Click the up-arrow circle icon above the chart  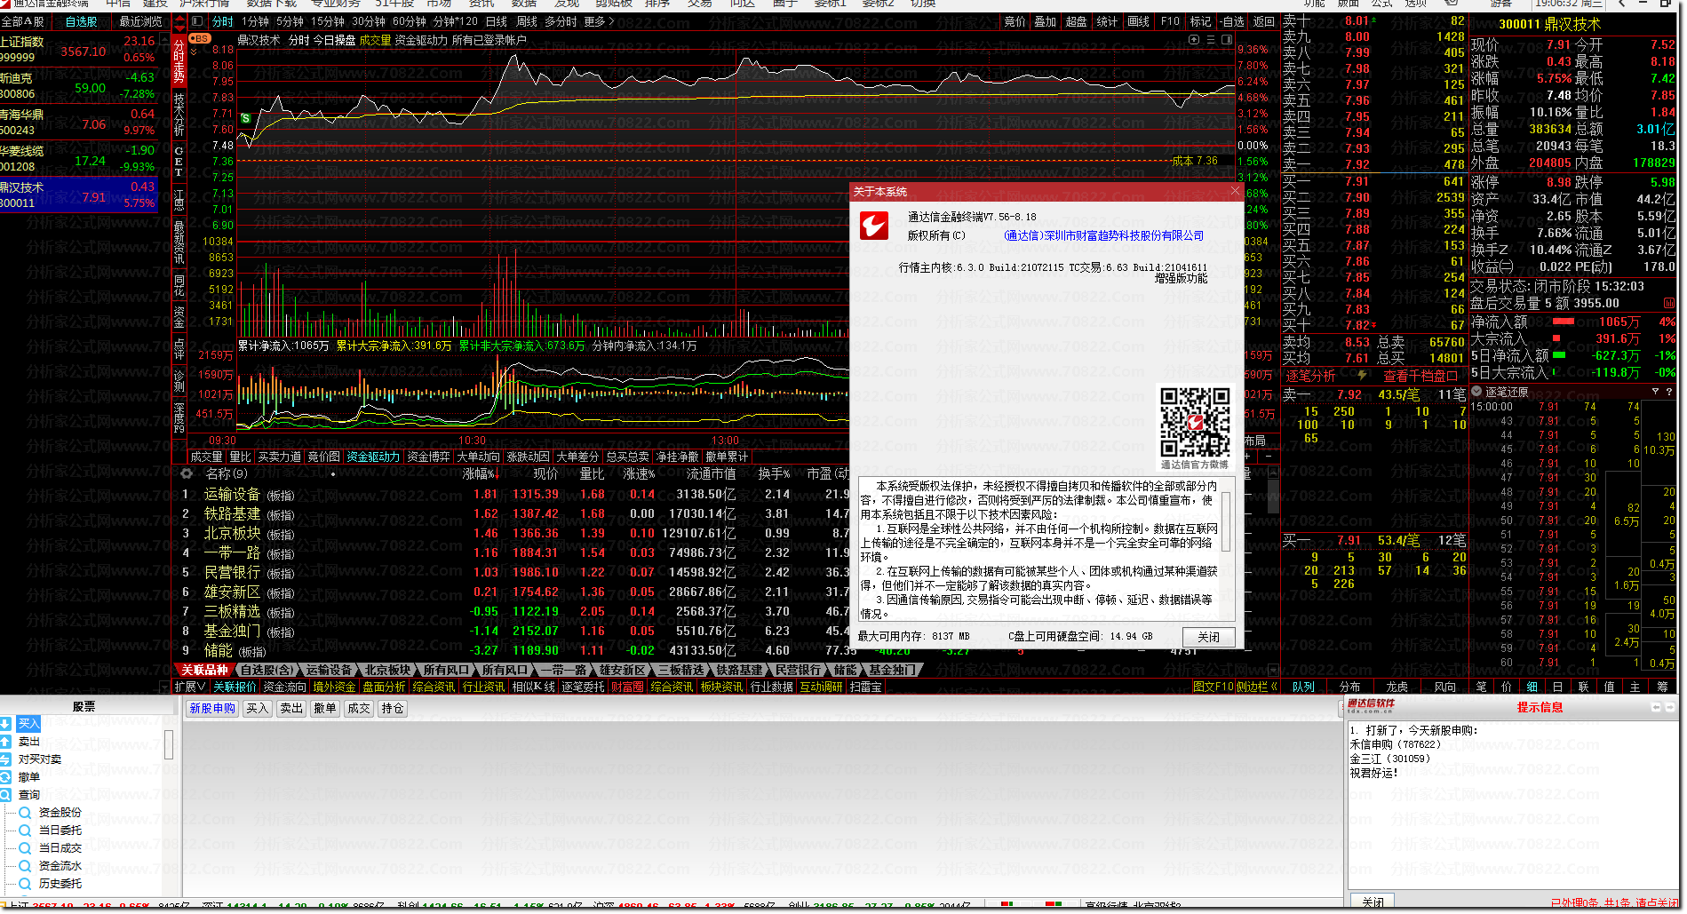(1194, 40)
